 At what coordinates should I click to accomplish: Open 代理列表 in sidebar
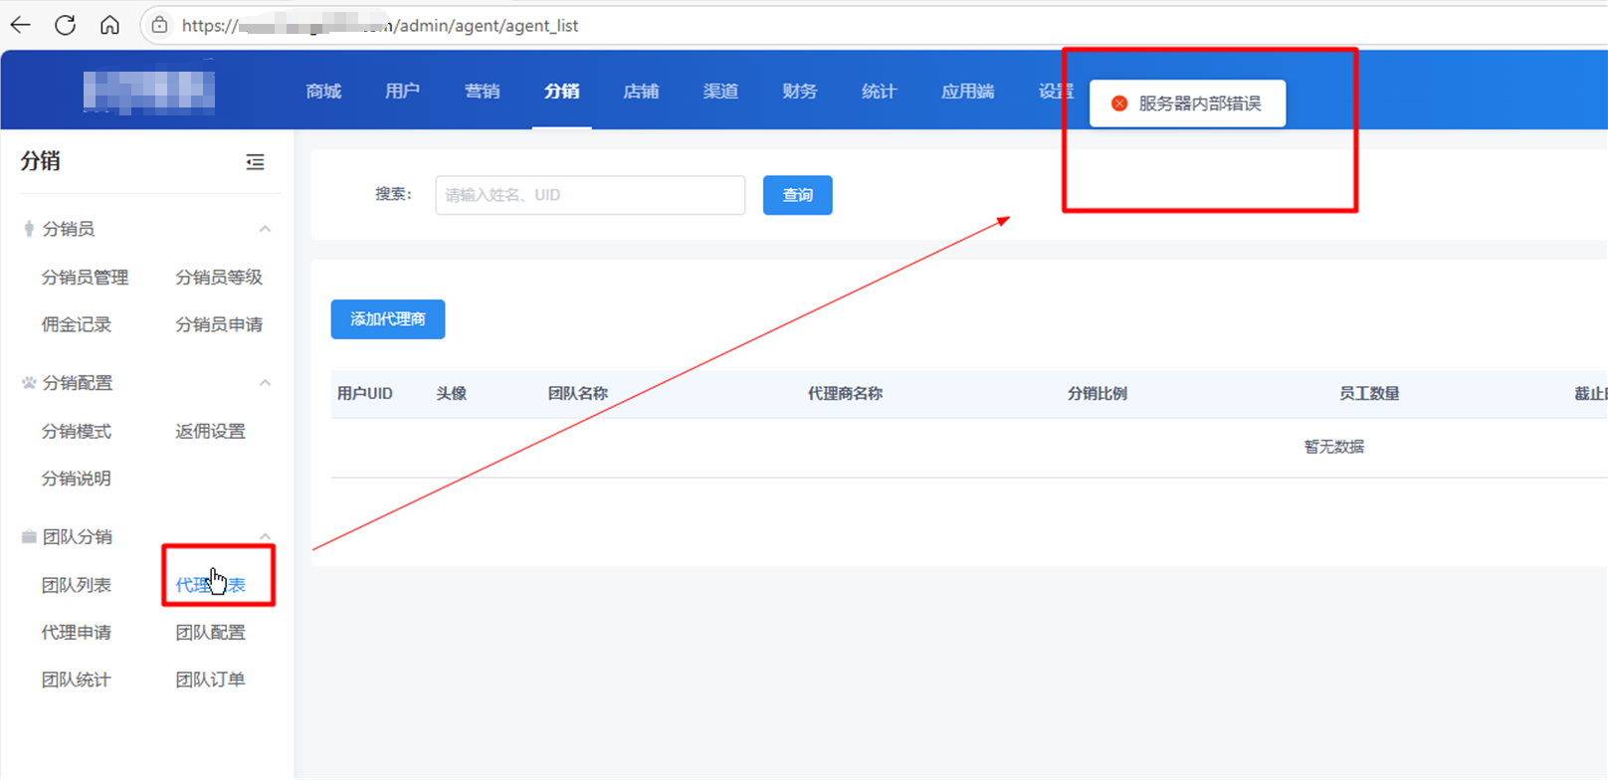[x=210, y=585]
